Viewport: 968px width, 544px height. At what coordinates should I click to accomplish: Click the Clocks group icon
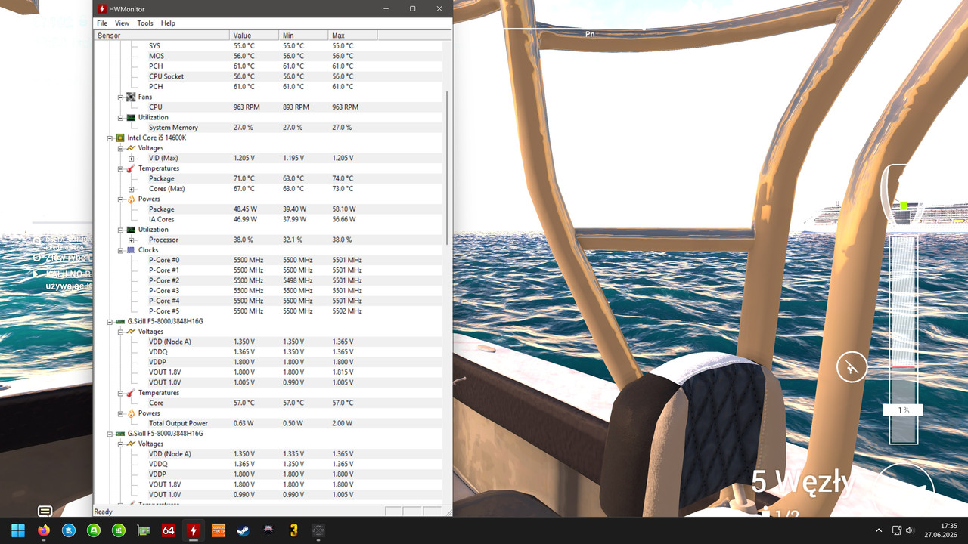(131, 249)
